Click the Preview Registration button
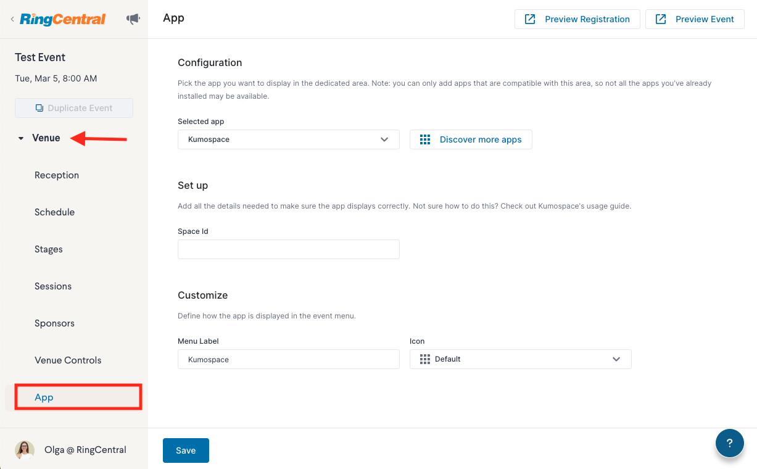 click(577, 19)
